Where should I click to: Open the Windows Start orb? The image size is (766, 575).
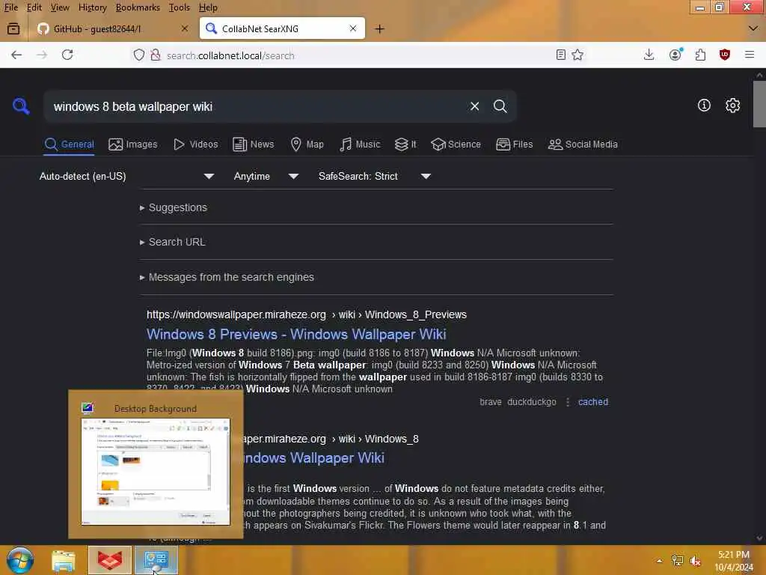click(20, 560)
